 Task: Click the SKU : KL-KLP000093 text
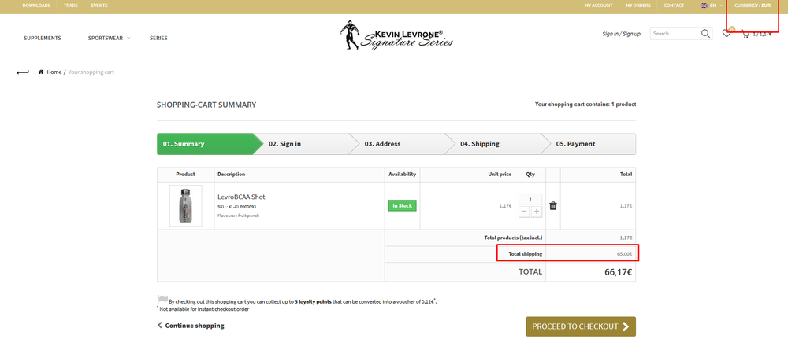(x=236, y=207)
